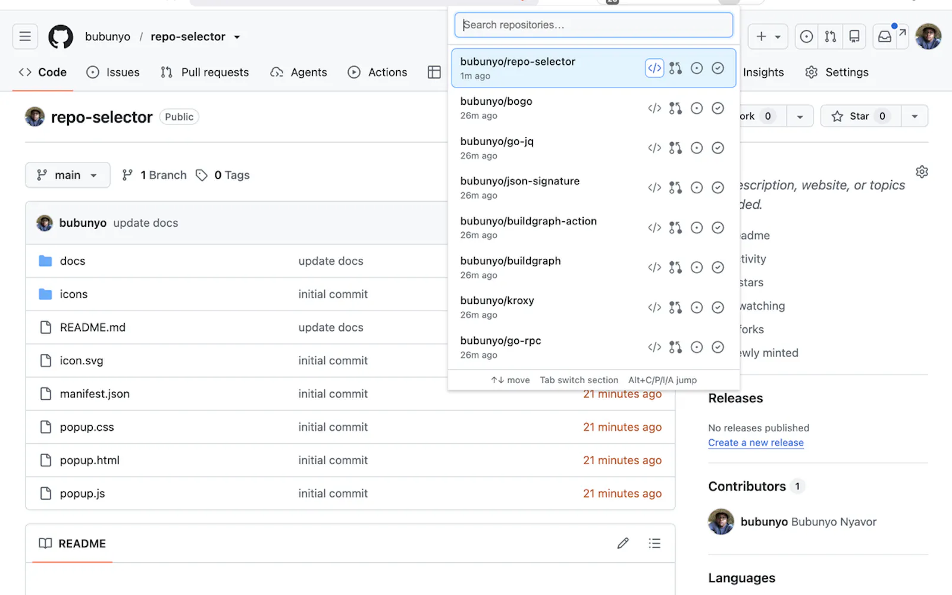Open code icon for bubunyo/bogo
Viewport: 952px width, 595px height.
[654, 108]
